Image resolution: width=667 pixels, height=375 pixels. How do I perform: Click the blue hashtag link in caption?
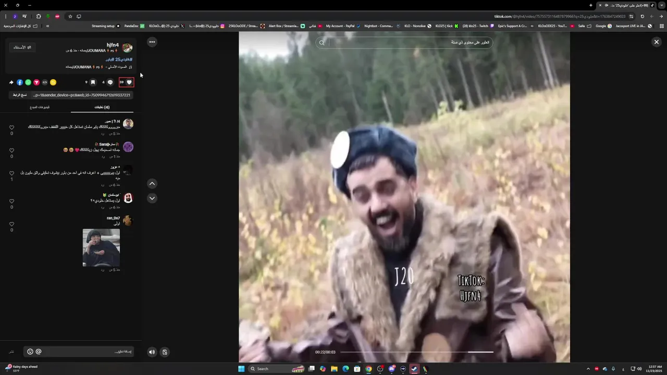(118, 59)
